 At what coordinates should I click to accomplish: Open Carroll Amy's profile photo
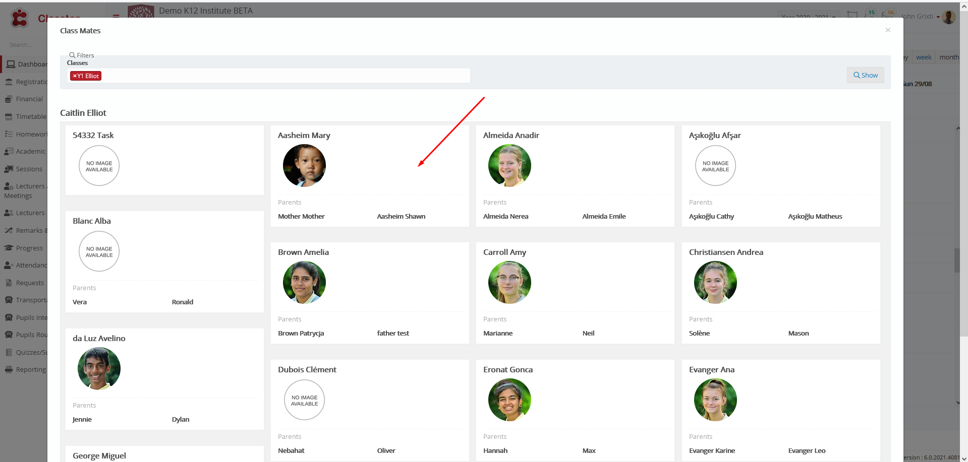[509, 282]
